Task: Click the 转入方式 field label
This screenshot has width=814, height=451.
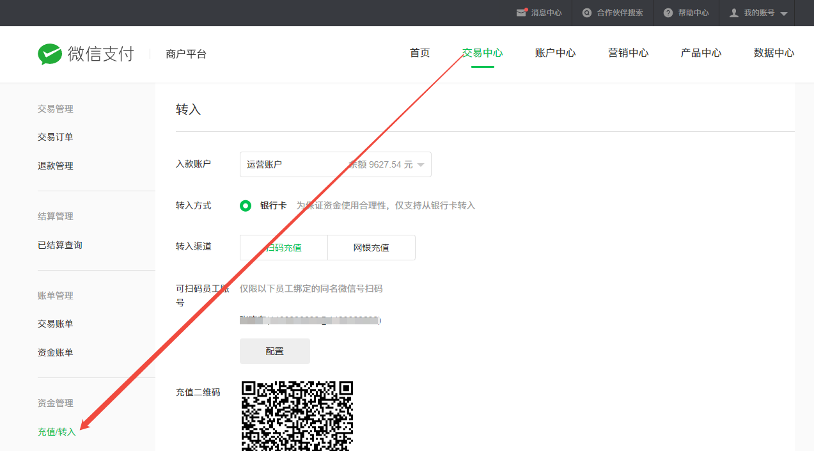Action: (194, 205)
